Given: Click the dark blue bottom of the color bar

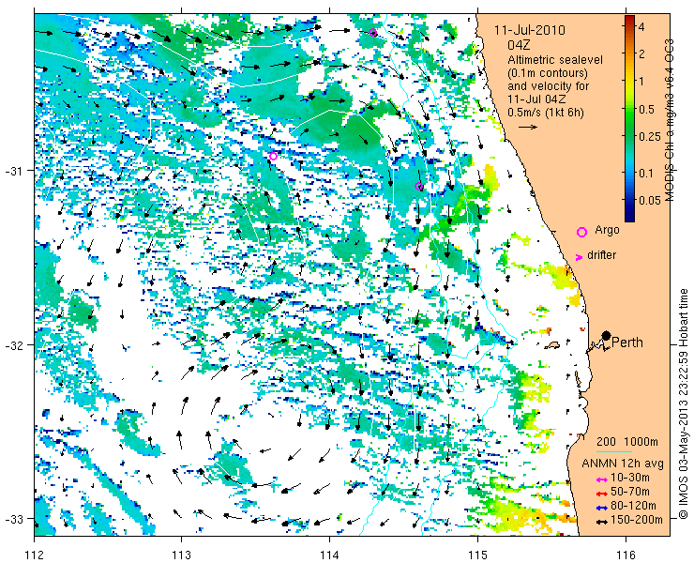Looking at the screenshot, I should point(629,217).
